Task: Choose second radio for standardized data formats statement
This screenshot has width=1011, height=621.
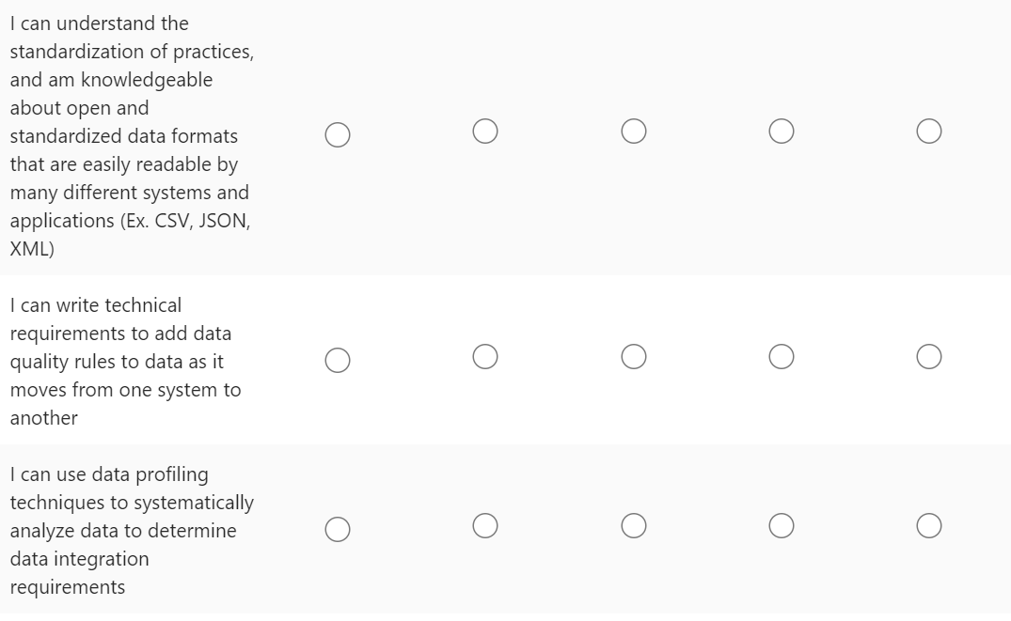Action: pyautogui.click(x=485, y=131)
